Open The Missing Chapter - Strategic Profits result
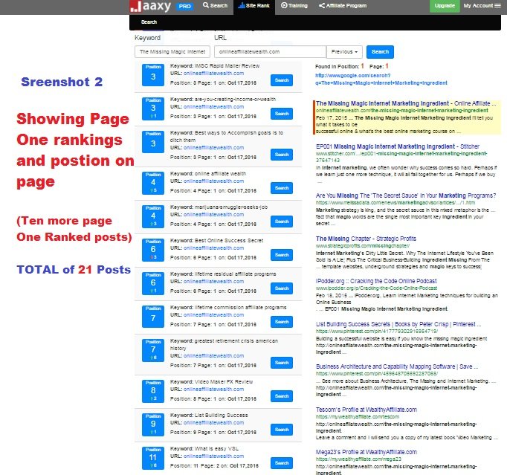Screen dimensions: 507x475 click(x=366, y=239)
